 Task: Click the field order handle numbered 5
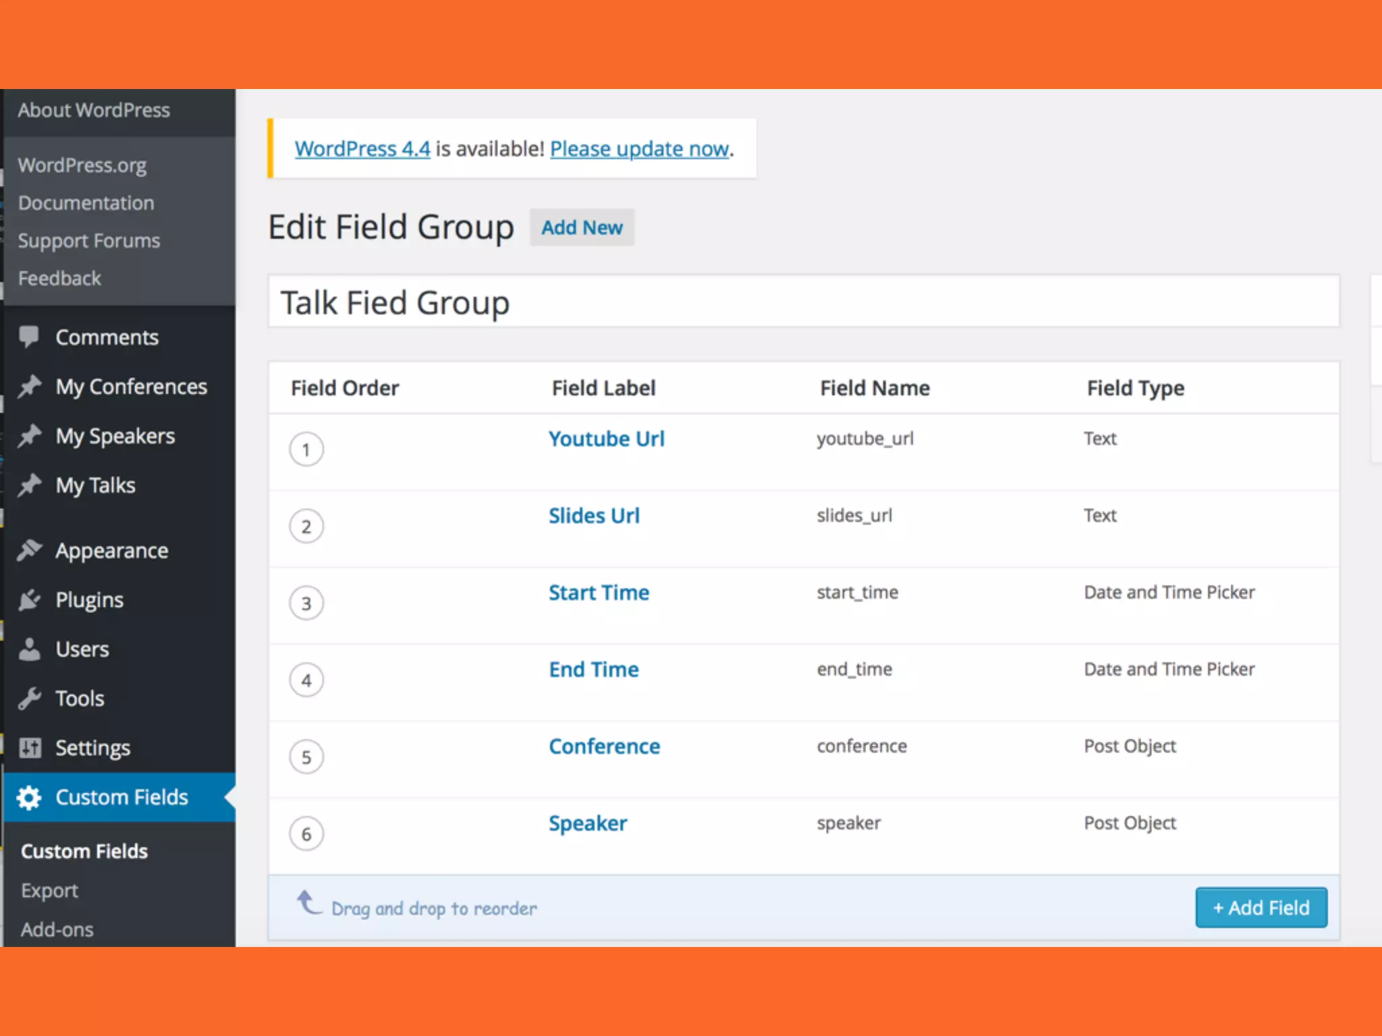pyautogui.click(x=306, y=757)
